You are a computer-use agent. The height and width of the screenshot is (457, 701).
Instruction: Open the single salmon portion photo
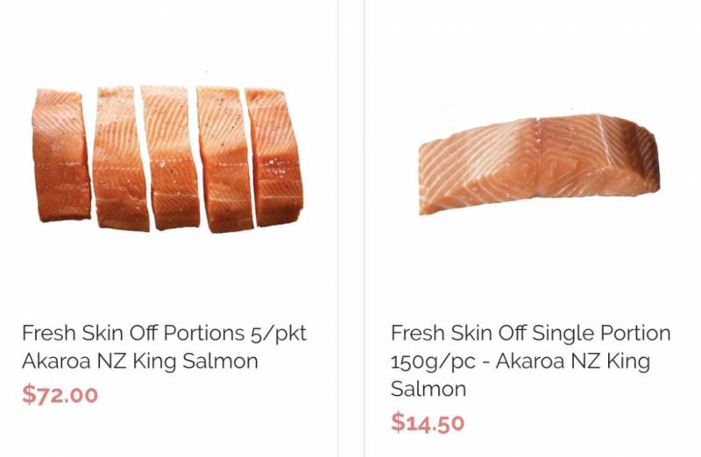(538, 164)
